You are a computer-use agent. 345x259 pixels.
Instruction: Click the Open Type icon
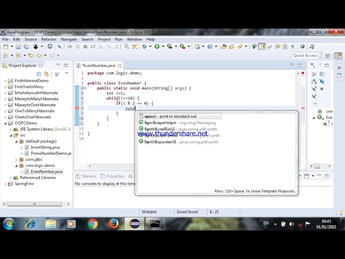pyautogui.click(x=224, y=46)
